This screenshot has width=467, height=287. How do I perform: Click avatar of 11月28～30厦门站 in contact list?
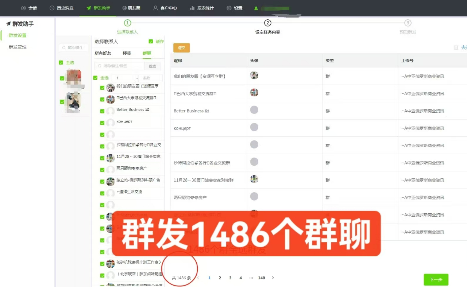coord(111,158)
